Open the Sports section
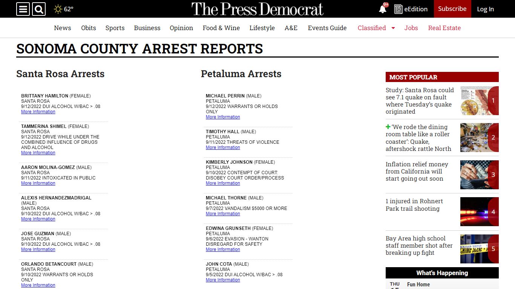Image resolution: width=515 pixels, height=289 pixels. [115, 28]
